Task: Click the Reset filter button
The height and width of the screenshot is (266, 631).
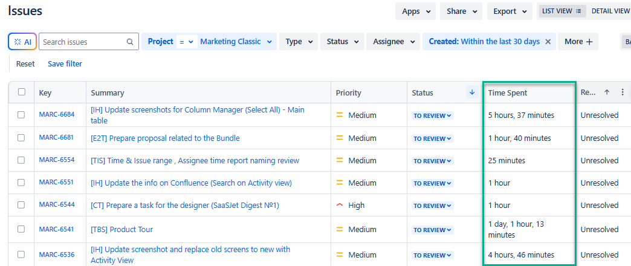Action: click(x=25, y=63)
